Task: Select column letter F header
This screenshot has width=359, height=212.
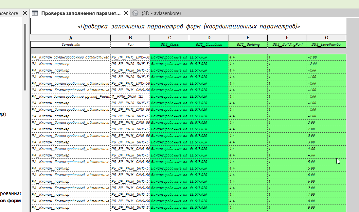Action: (x=287, y=38)
